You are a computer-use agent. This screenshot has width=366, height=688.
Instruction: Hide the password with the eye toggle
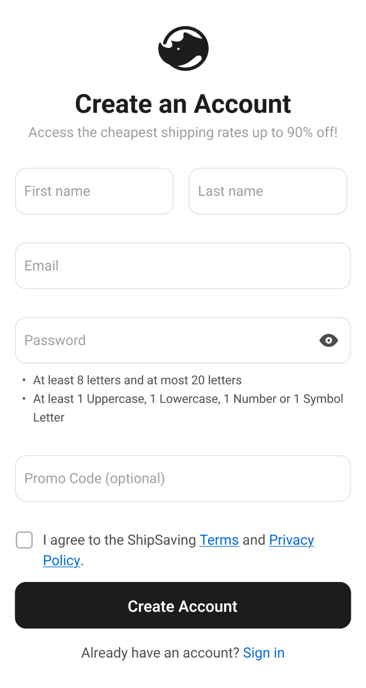328,340
